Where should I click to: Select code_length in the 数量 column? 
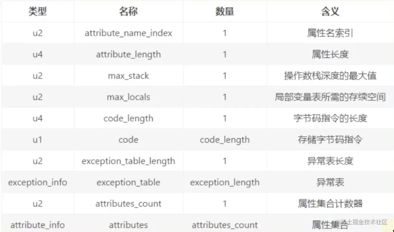click(x=225, y=140)
